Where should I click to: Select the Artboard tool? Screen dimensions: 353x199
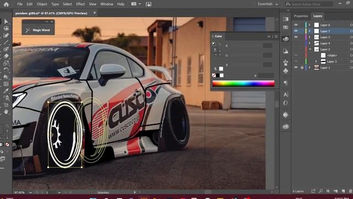point(6,104)
